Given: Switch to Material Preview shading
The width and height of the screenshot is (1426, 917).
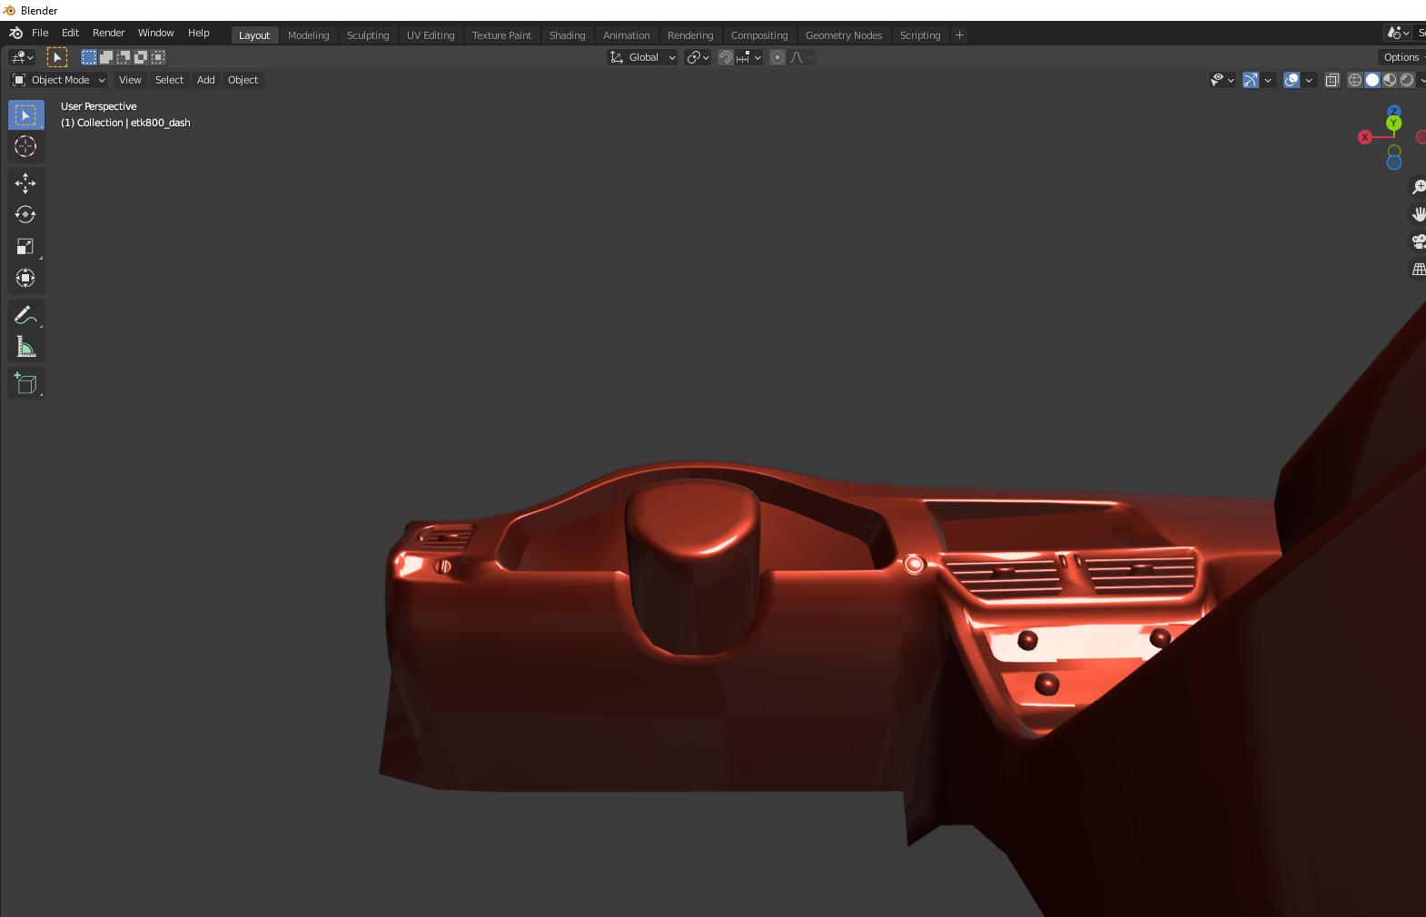Looking at the screenshot, I should pyautogui.click(x=1390, y=80).
